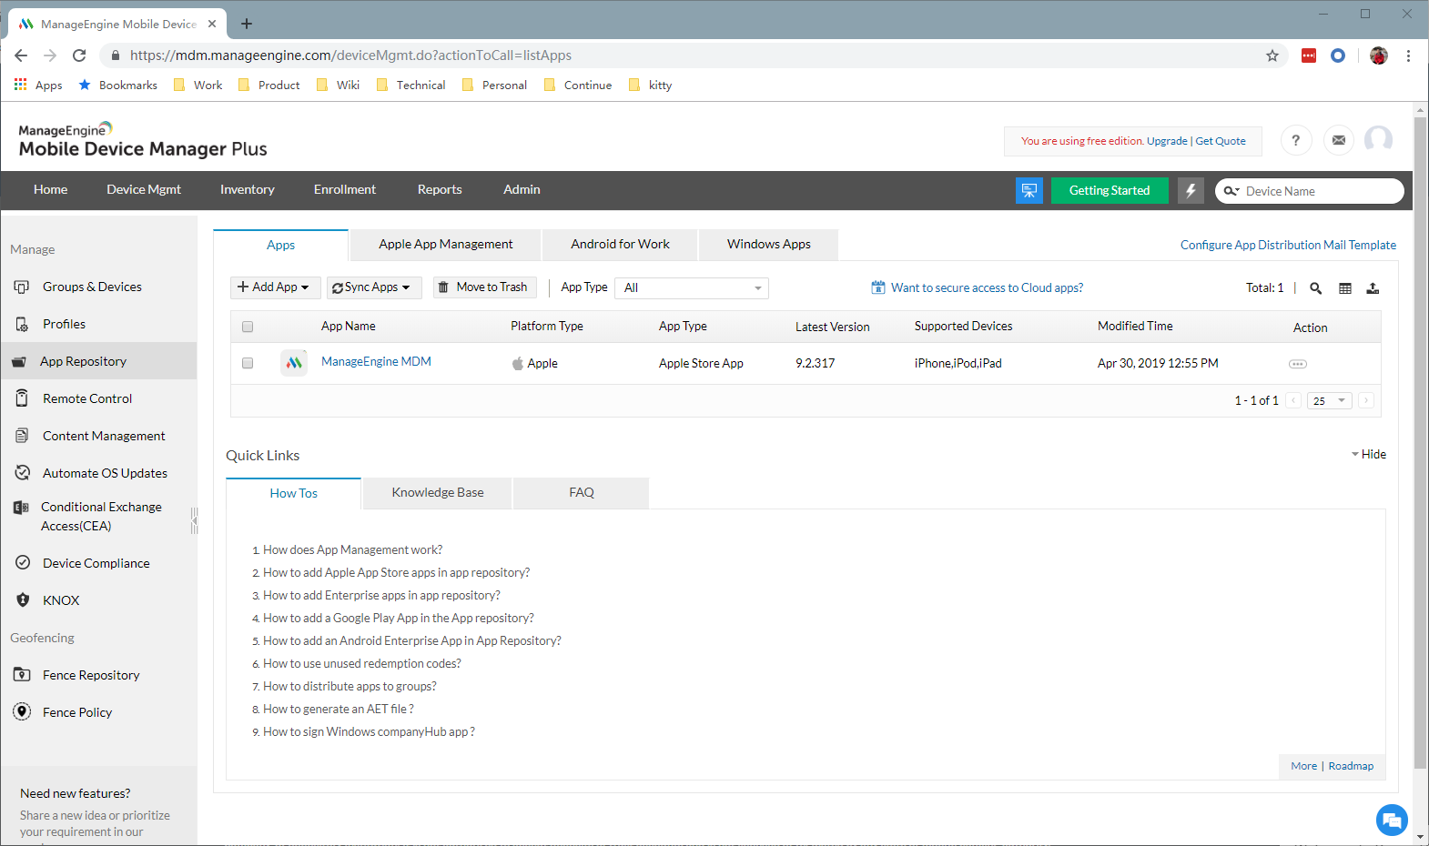Image resolution: width=1429 pixels, height=846 pixels.
Task: Check the ManageEngine MDM row checkbox
Action: pyautogui.click(x=248, y=363)
